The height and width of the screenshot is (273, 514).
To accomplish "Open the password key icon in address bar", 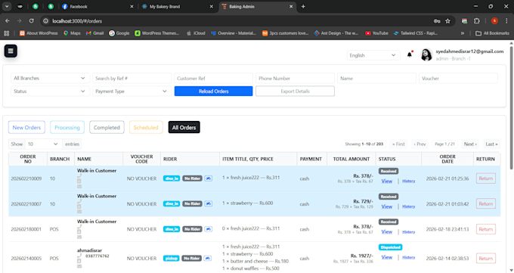I will (x=437, y=21).
